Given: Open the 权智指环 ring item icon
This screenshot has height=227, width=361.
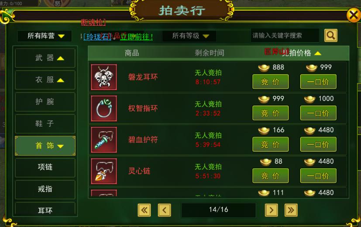Looking at the screenshot, I should point(104,108).
